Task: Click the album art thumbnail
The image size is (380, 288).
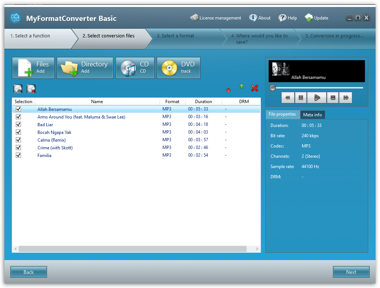Action: click(281, 69)
